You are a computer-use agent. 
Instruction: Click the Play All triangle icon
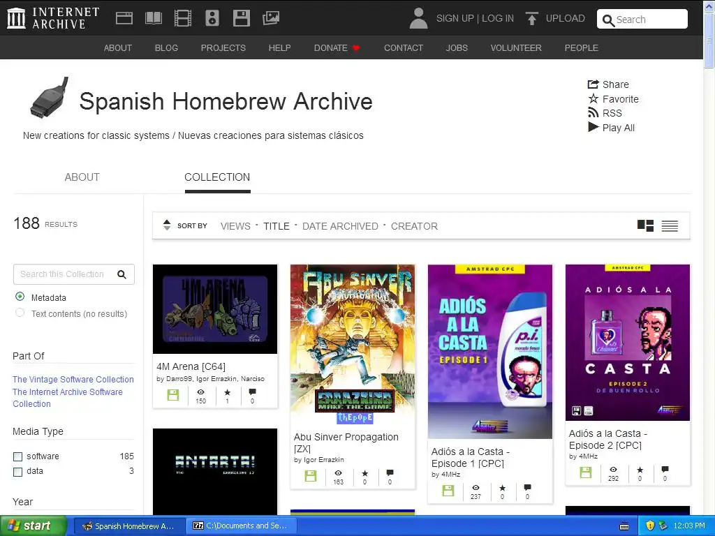pyautogui.click(x=593, y=127)
